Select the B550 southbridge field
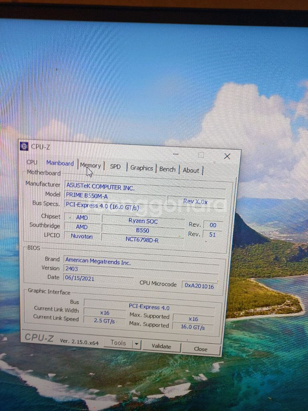308x411 pixels. (143, 230)
